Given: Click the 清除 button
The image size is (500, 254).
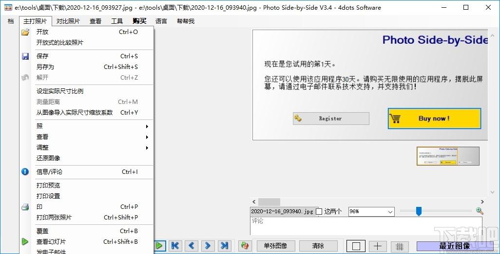Looking at the screenshot, I should click(318, 246).
